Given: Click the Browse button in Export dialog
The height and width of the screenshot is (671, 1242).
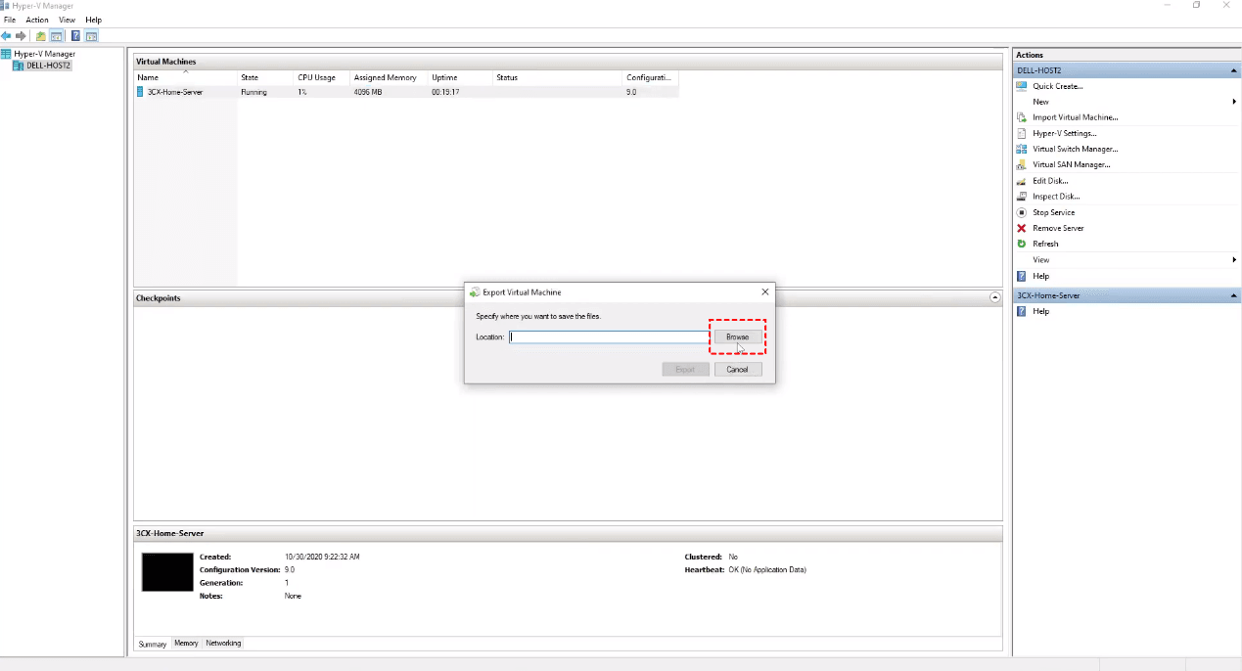Looking at the screenshot, I should (x=737, y=336).
